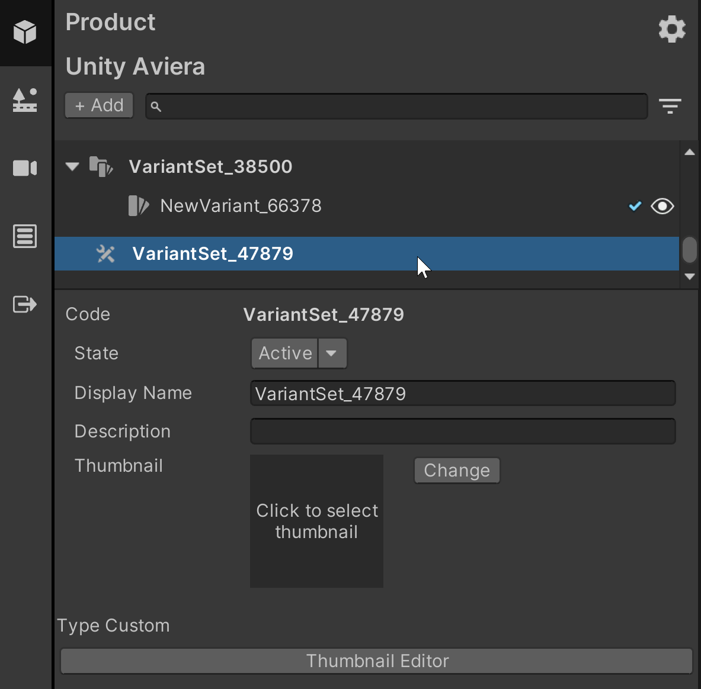This screenshot has width=701, height=689.
Task: Select the Product cube icon in sidebar
Action: [25, 32]
